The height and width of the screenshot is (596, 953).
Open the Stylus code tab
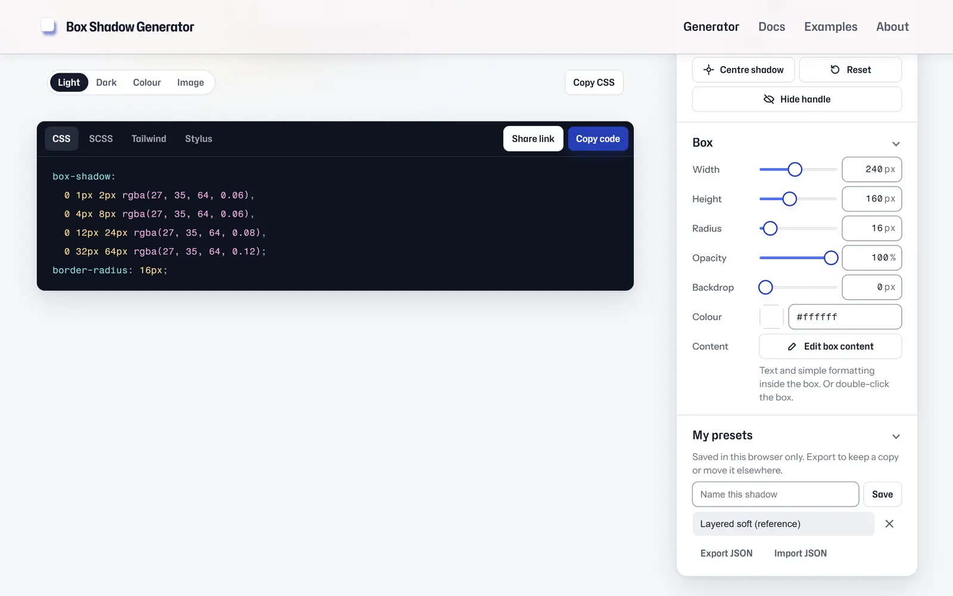[198, 139]
